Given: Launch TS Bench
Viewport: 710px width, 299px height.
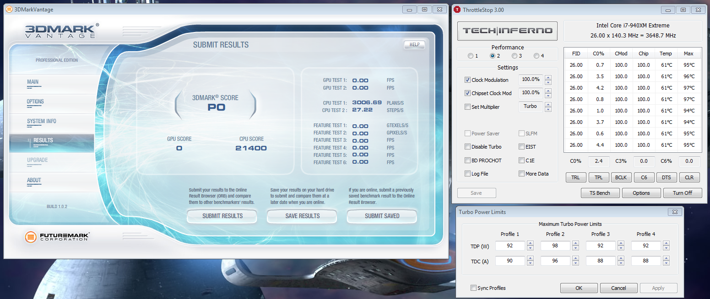Looking at the screenshot, I should [600, 193].
